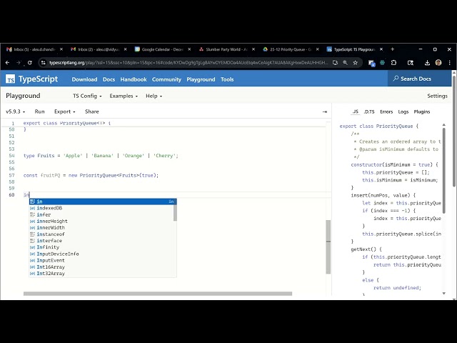The image size is (457, 343).
Task: Open the Tools nav link
Action: tap(227, 79)
